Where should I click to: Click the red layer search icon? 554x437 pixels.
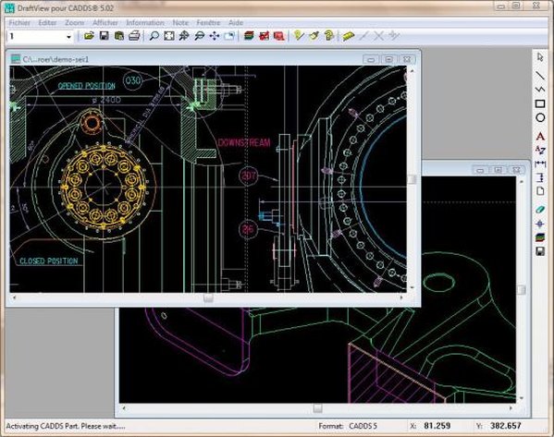point(279,36)
